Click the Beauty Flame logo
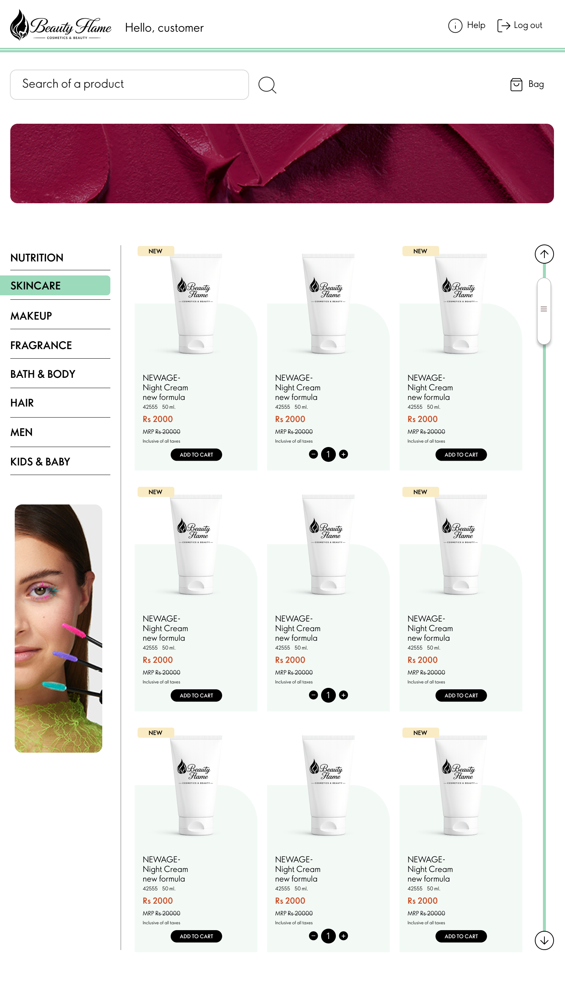 click(60, 25)
